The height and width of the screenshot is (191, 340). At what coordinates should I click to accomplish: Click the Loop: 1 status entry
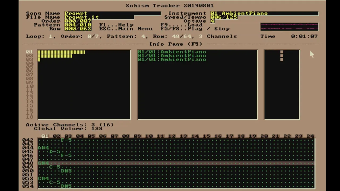pyautogui.click(x=39, y=36)
